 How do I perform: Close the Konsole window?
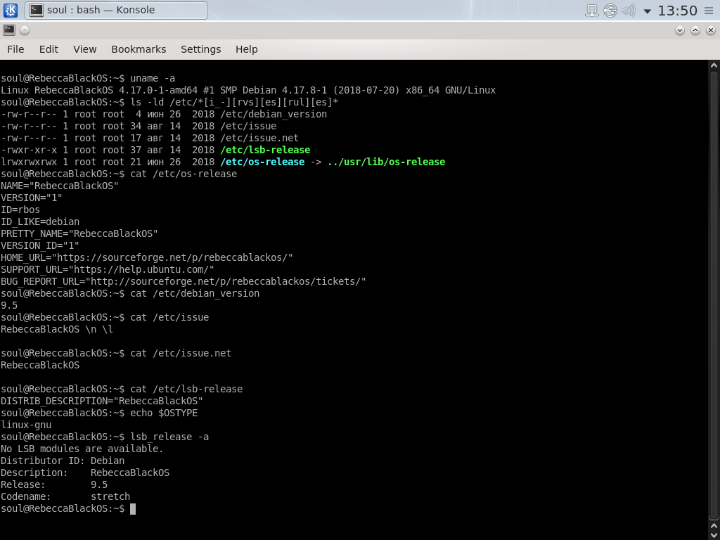pyautogui.click(x=710, y=30)
